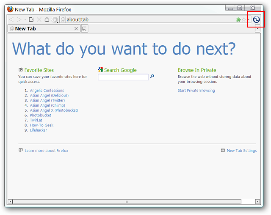Click the New Tab favicon on the tab
Image resolution: width=271 pixels, height=215 pixels.
pyautogui.click(x=12, y=29)
